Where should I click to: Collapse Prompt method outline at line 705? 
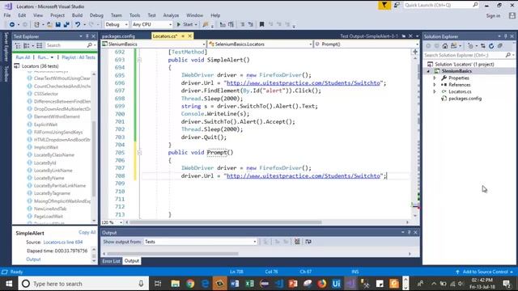139,153
